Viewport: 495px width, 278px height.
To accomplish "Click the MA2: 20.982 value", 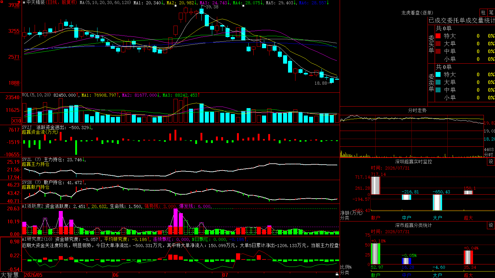I will tap(181, 2).
